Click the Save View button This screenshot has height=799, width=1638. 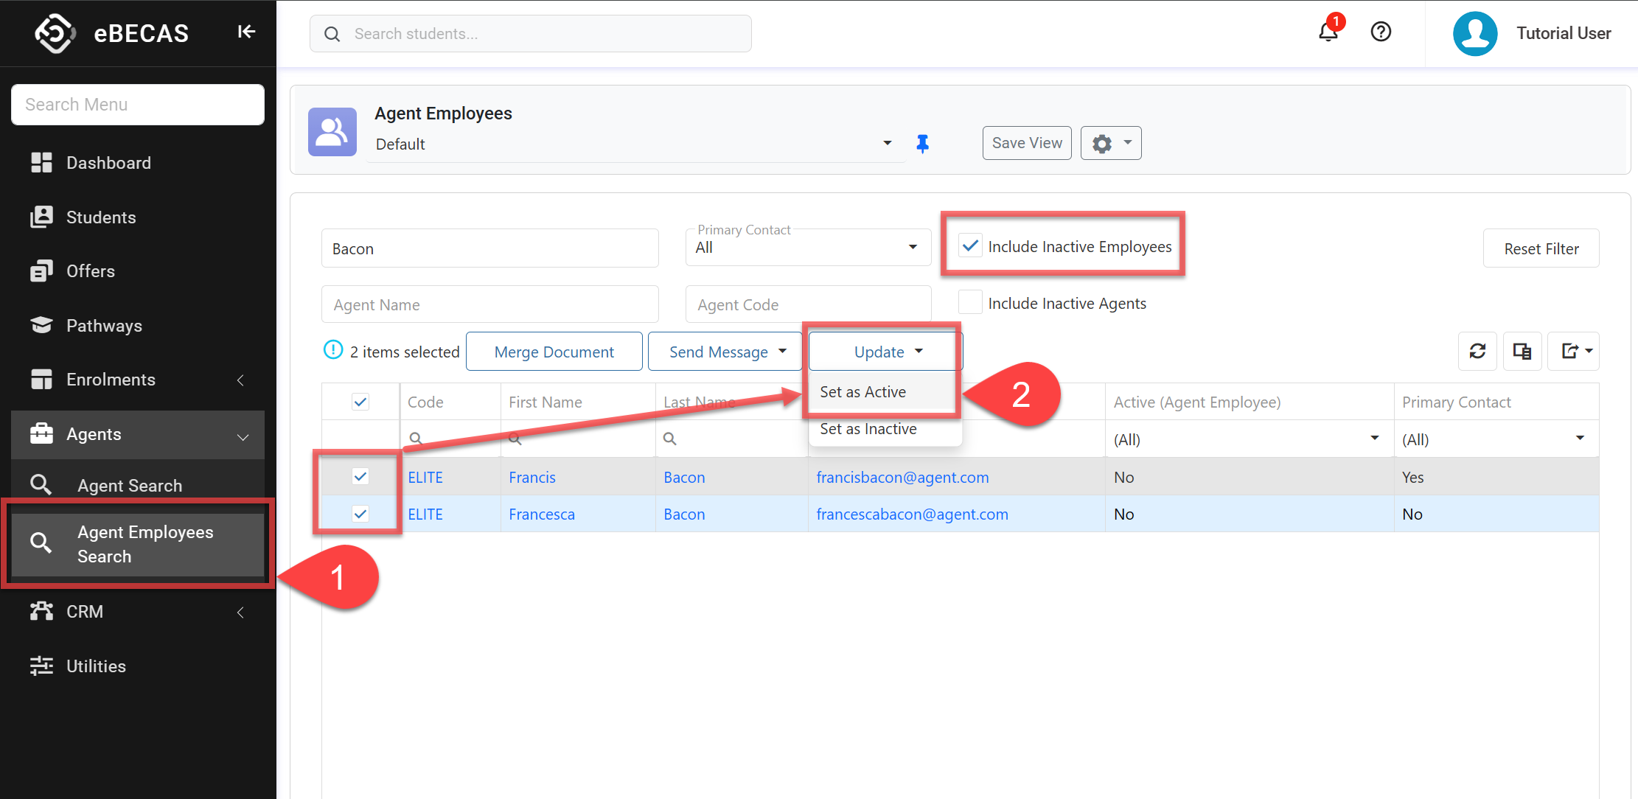[x=1027, y=143]
